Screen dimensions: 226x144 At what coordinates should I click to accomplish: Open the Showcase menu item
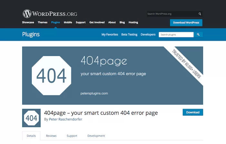28,22
